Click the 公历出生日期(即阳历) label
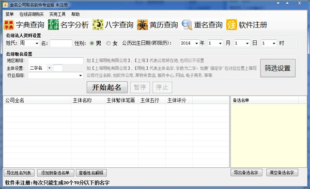This screenshot has width=310, height=189. point(147,43)
